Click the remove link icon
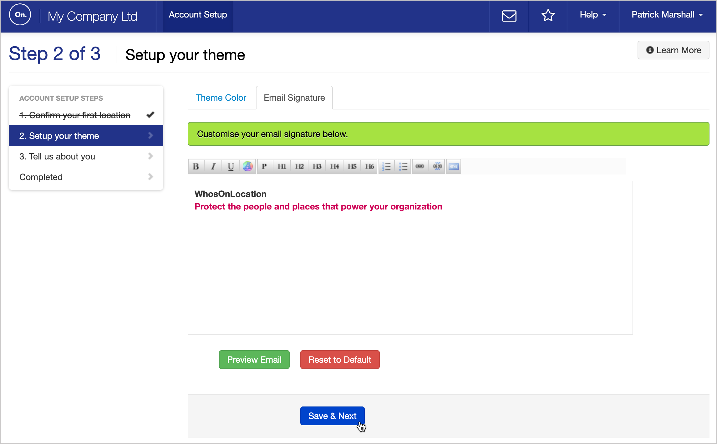The image size is (717, 444). pyautogui.click(x=437, y=166)
